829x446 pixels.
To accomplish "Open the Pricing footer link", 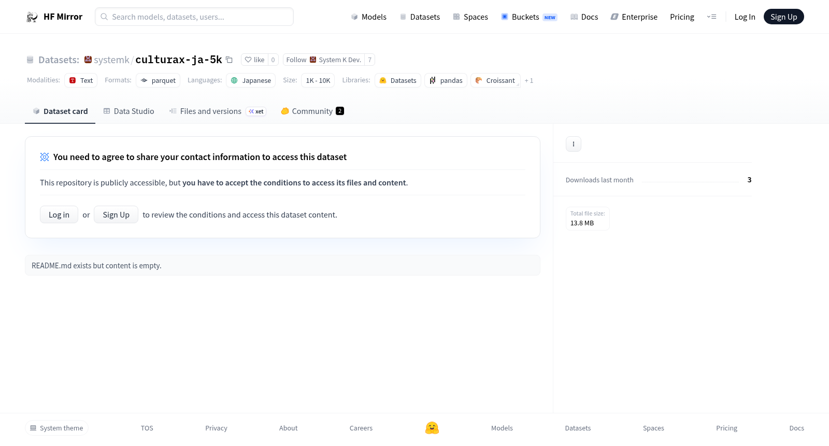I will coord(726,428).
